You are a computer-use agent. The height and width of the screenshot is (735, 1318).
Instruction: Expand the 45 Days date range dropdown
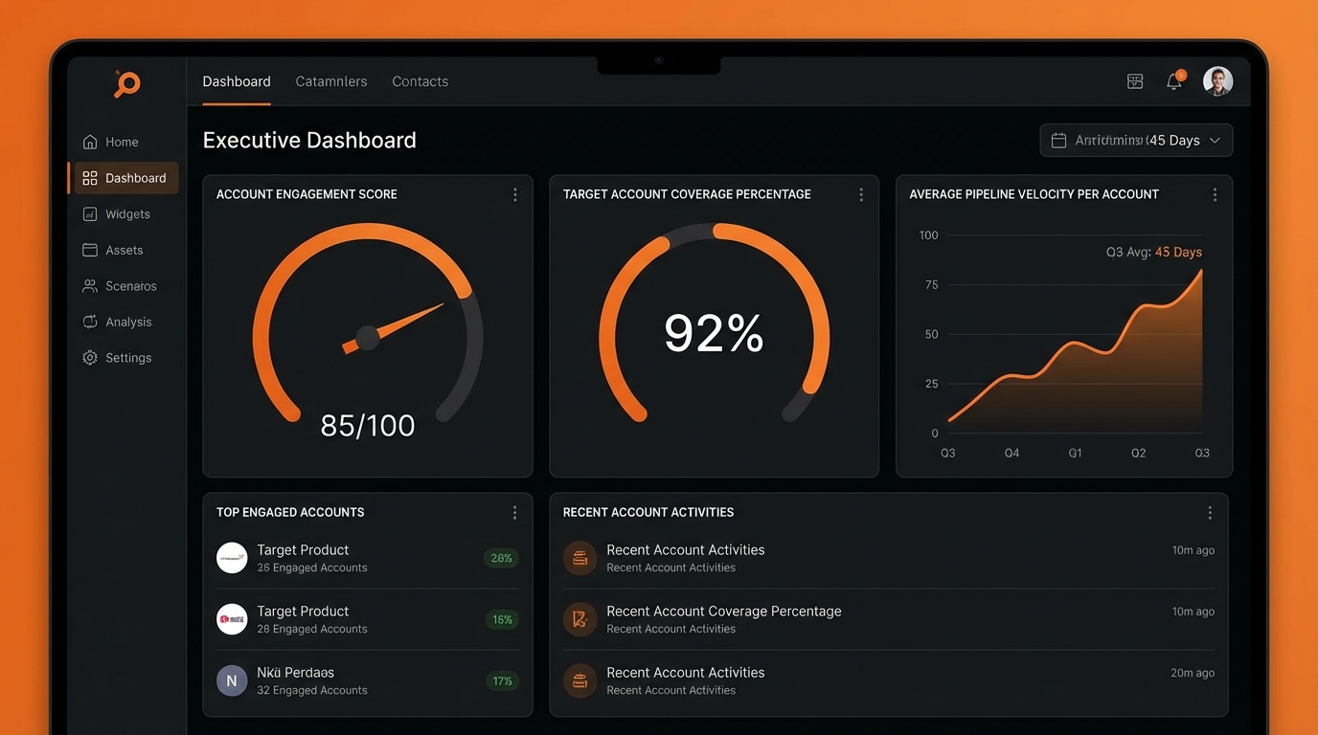[x=1136, y=141]
